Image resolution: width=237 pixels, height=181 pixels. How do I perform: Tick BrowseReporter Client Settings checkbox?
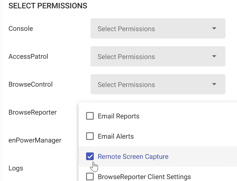tap(90, 177)
